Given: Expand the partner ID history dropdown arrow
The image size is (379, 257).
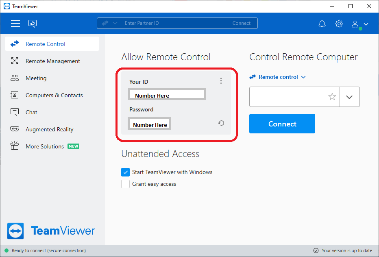Looking at the screenshot, I should click(349, 97).
